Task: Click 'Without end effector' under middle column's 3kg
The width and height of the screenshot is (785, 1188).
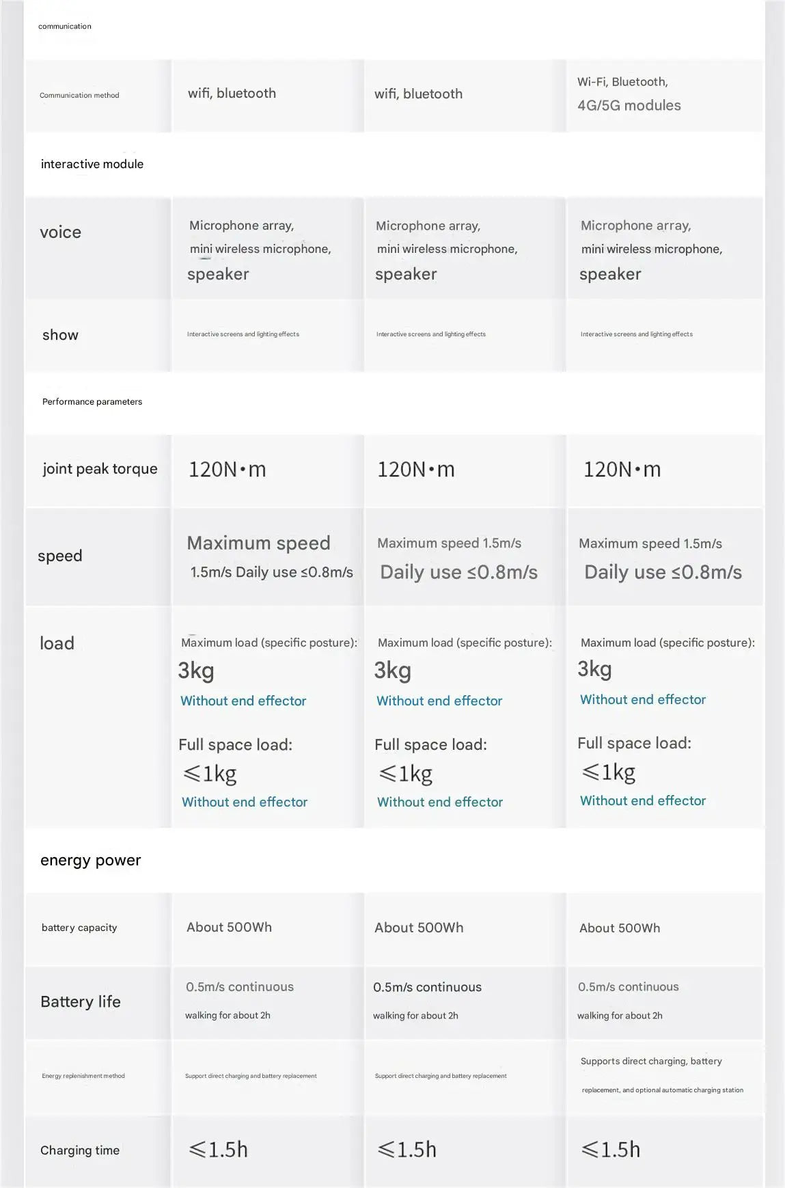Action: tap(439, 701)
